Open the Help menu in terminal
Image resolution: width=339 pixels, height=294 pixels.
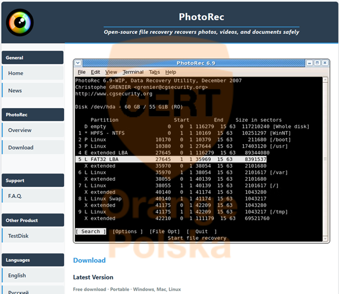(171, 72)
